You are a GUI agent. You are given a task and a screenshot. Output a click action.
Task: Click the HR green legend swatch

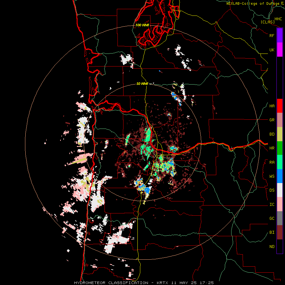click(280, 148)
